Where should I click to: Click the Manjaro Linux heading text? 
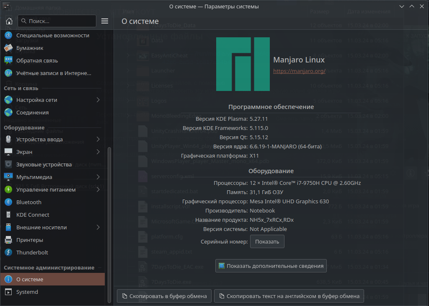pyautogui.click(x=299, y=60)
